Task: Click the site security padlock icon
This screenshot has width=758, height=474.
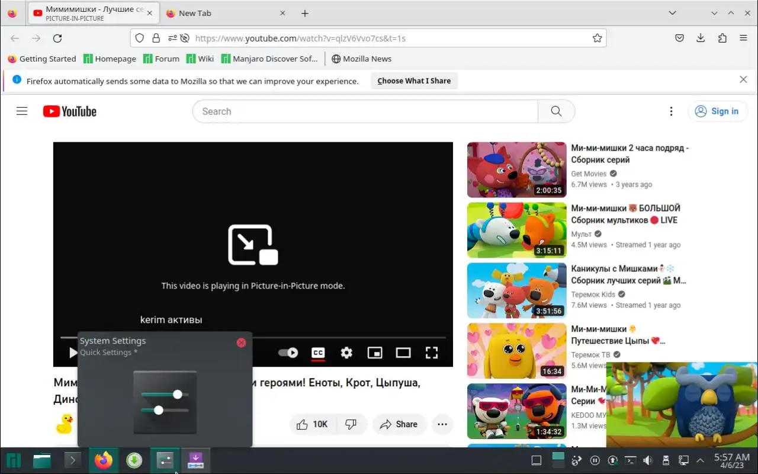Action: [x=156, y=38]
